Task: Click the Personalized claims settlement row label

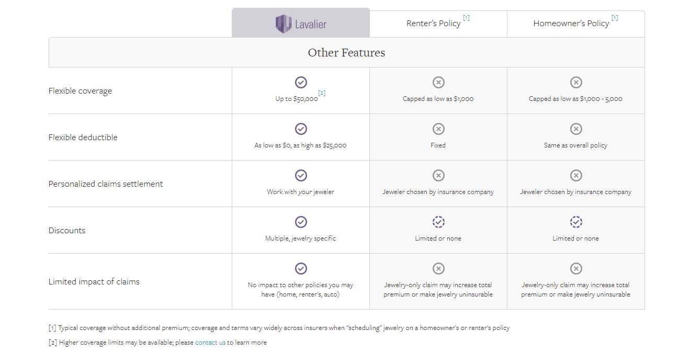Action: [106, 184]
